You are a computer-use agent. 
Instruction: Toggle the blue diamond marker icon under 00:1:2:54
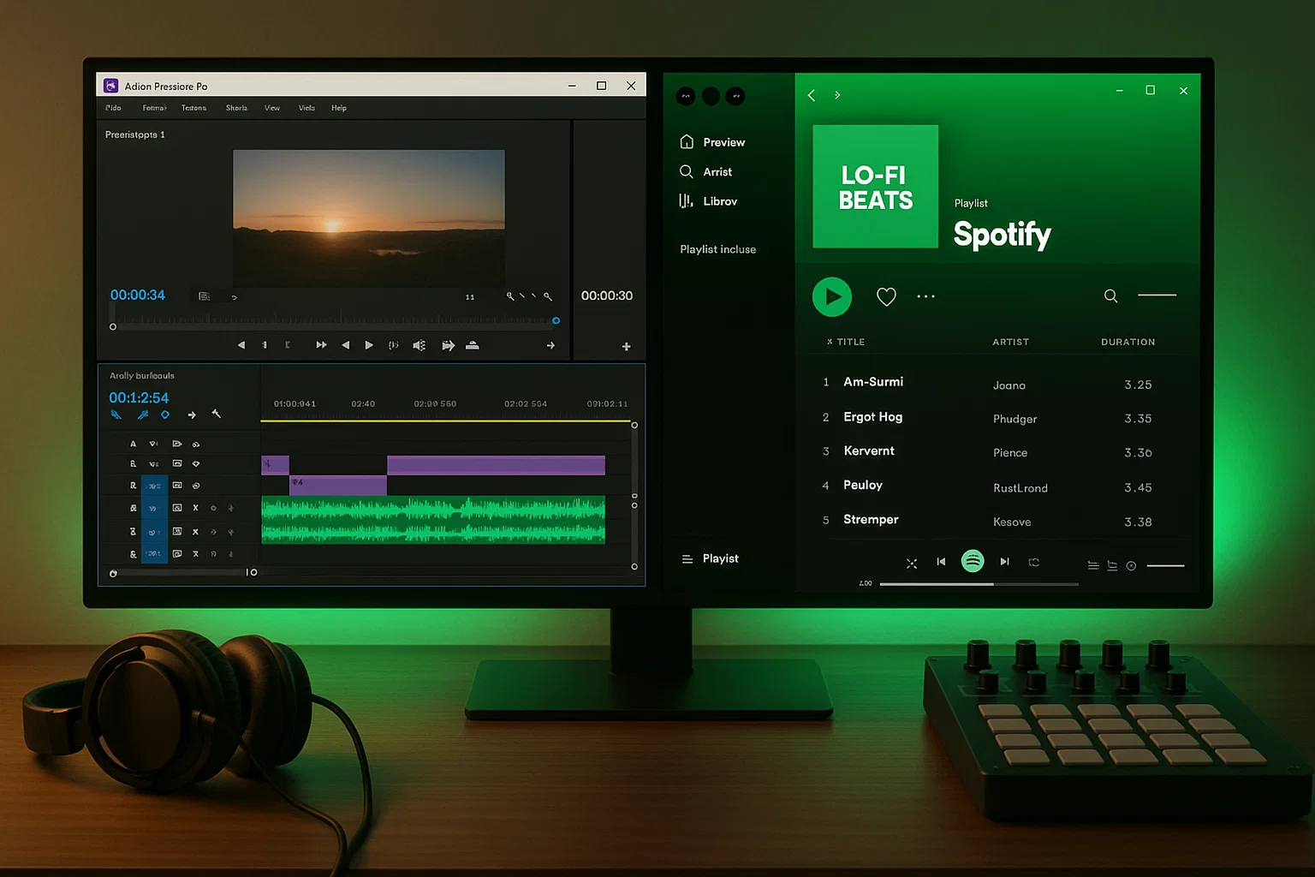(165, 415)
